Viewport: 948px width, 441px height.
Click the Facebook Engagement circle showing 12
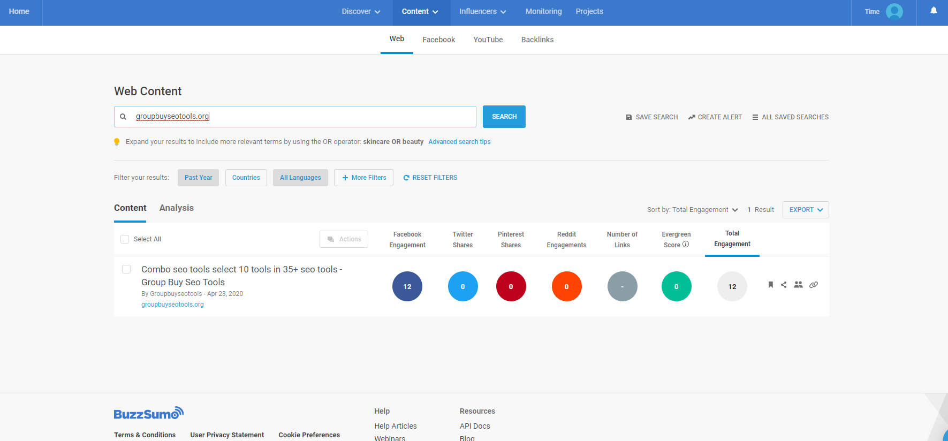(407, 286)
